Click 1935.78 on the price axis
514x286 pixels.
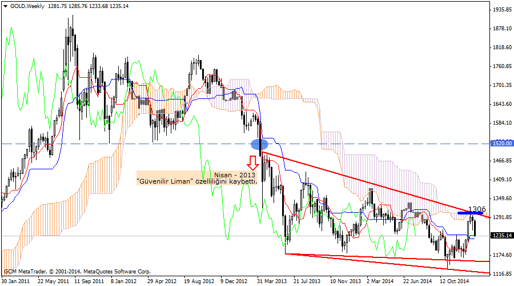(500, 10)
